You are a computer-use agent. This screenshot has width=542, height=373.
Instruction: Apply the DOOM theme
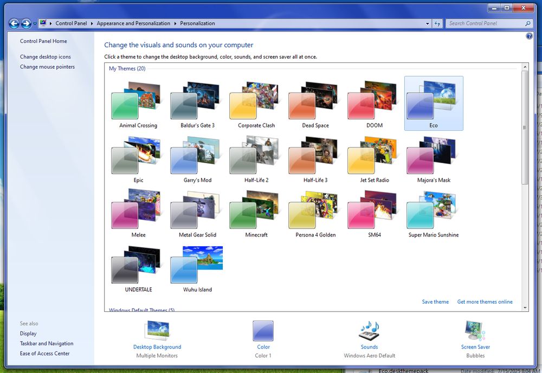375,105
